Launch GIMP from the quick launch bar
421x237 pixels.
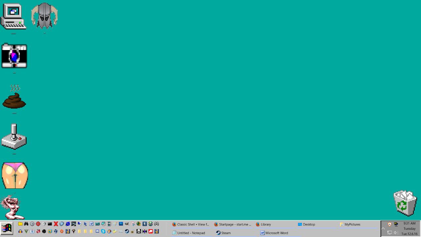coord(127,224)
